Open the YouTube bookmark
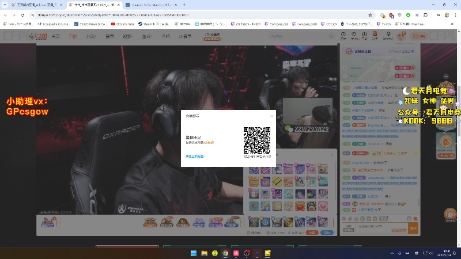 123,24
